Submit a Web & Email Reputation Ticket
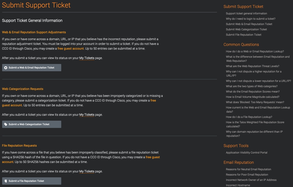Viewport: 293px width, 187px height. click(32, 68)
